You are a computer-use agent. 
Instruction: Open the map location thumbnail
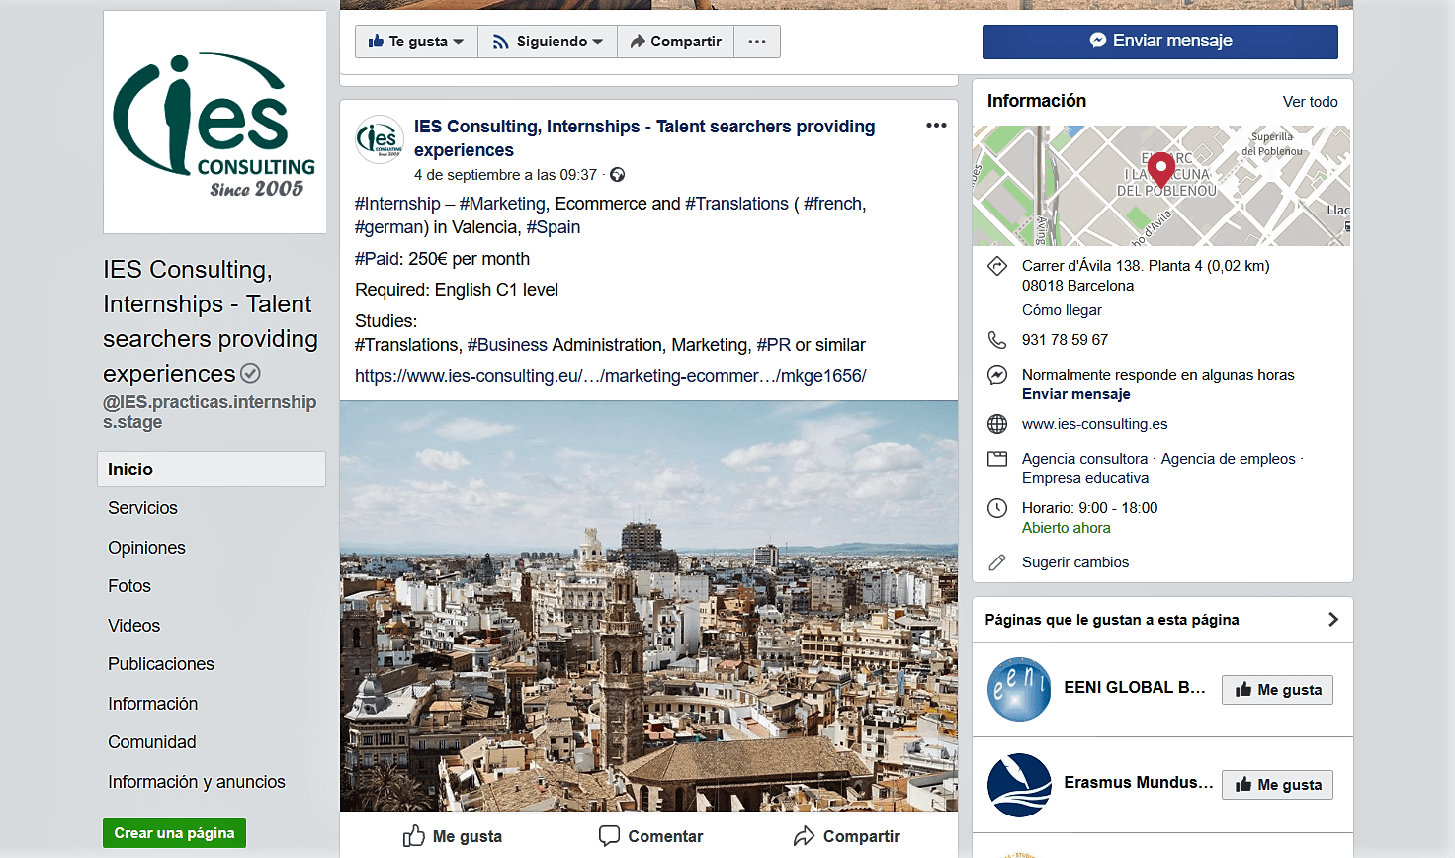[x=1161, y=186]
